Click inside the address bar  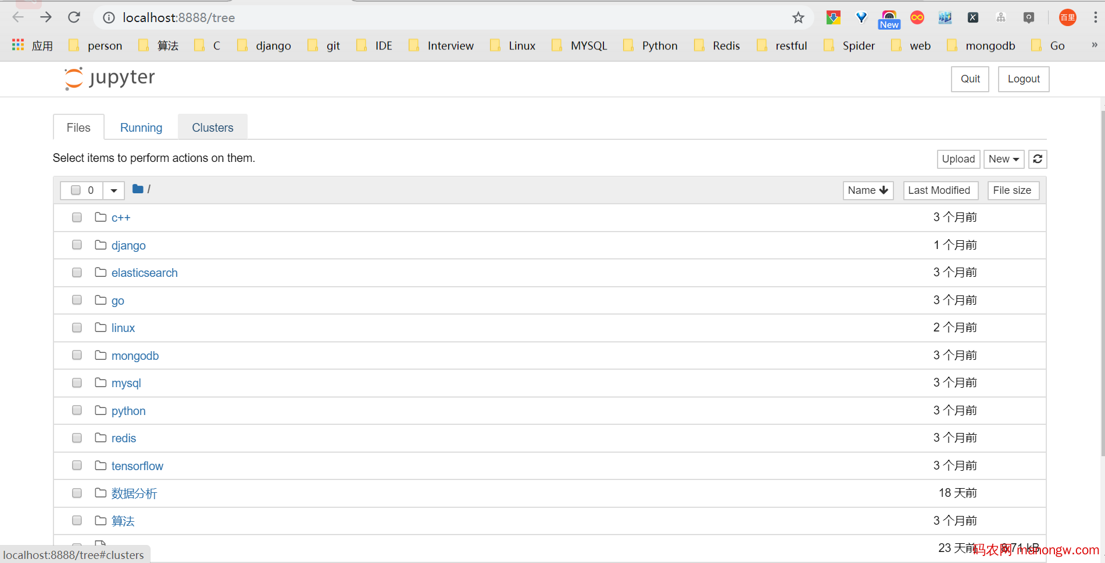pos(349,17)
